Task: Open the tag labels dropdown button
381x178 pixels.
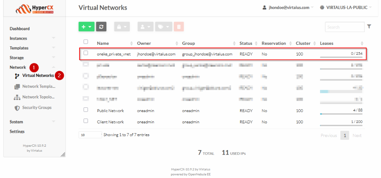Action: (164, 27)
